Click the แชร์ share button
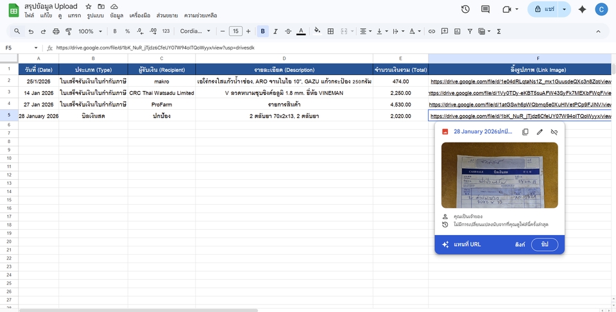This screenshot has width=616, height=312. (543, 9)
